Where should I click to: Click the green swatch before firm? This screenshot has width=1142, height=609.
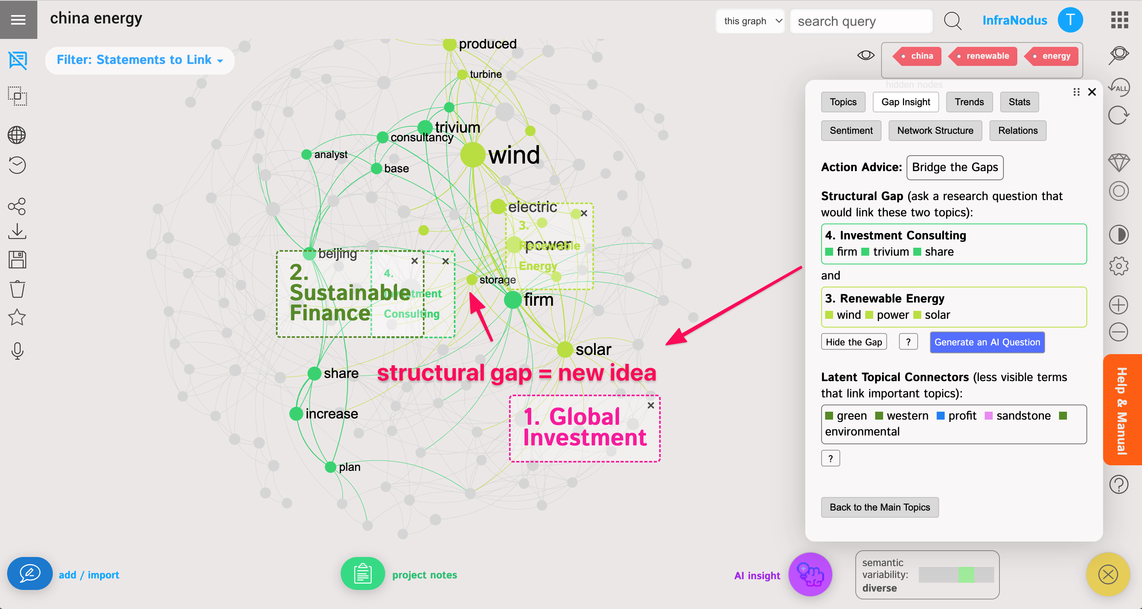pyautogui.click(x=829, y=252)
